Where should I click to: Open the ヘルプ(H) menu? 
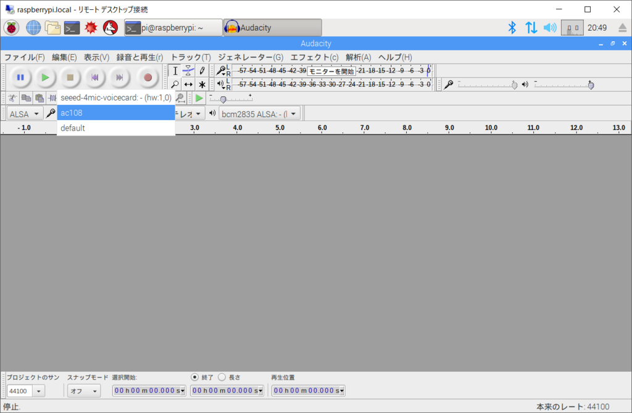click(395, 57)
